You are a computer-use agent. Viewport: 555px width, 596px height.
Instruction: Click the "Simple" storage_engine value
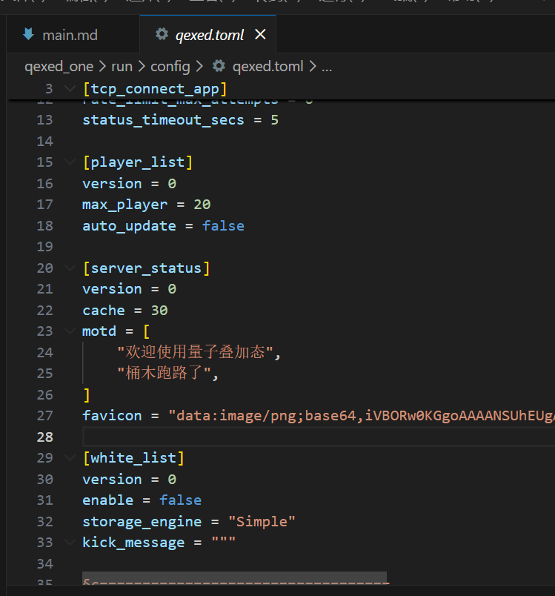point(262,522)
